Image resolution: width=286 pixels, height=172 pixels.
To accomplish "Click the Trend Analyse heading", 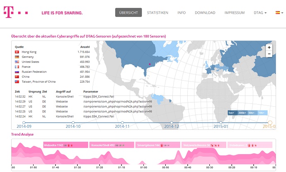I will (22, 134).
